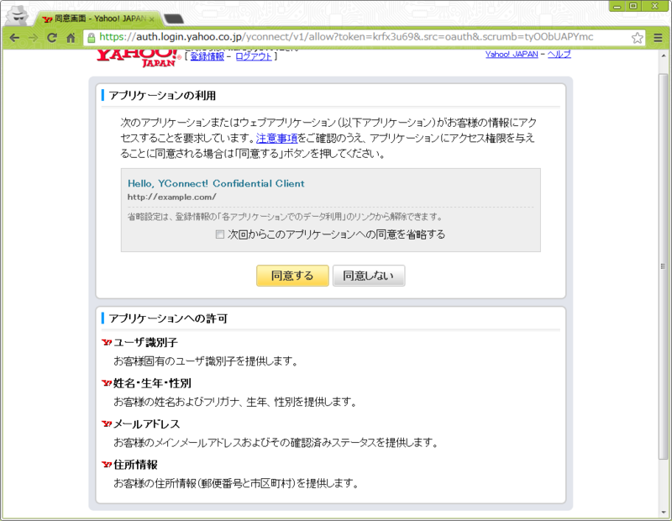Click the Yahoo icon beside 住所情報

pyautogui.click(x=107, y=465)
